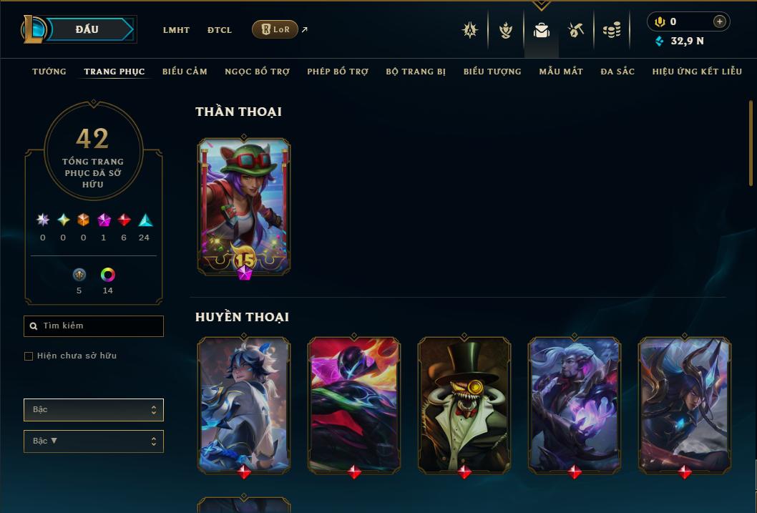The image size is (757, 513).
Task: Click the rainbow chroma circle icon
Action: [107, 275]
